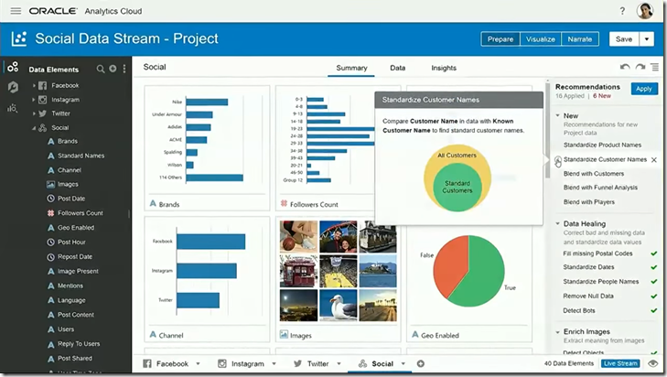Click the Apply recommendations button

coord(643,89)
